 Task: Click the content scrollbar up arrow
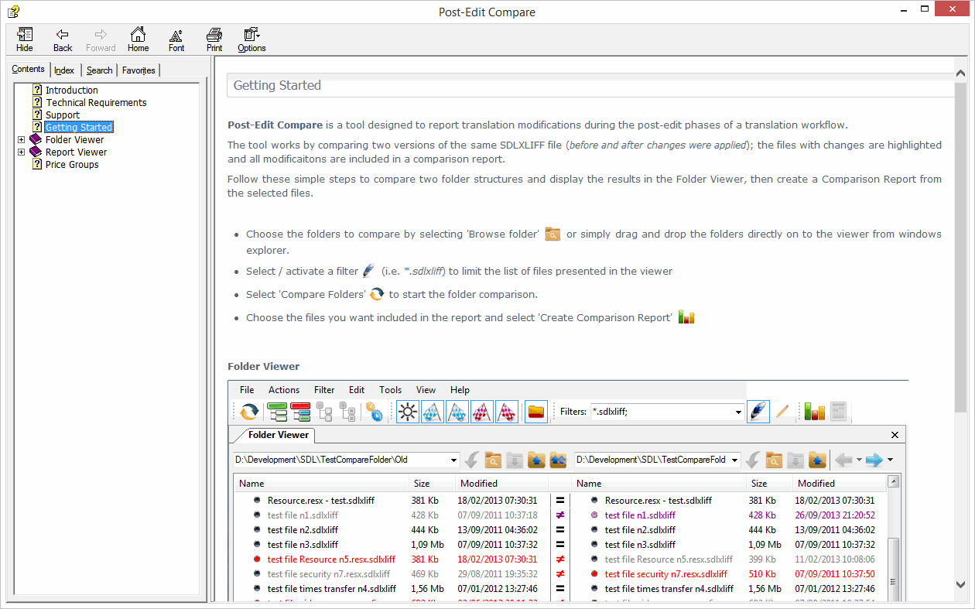961,74
